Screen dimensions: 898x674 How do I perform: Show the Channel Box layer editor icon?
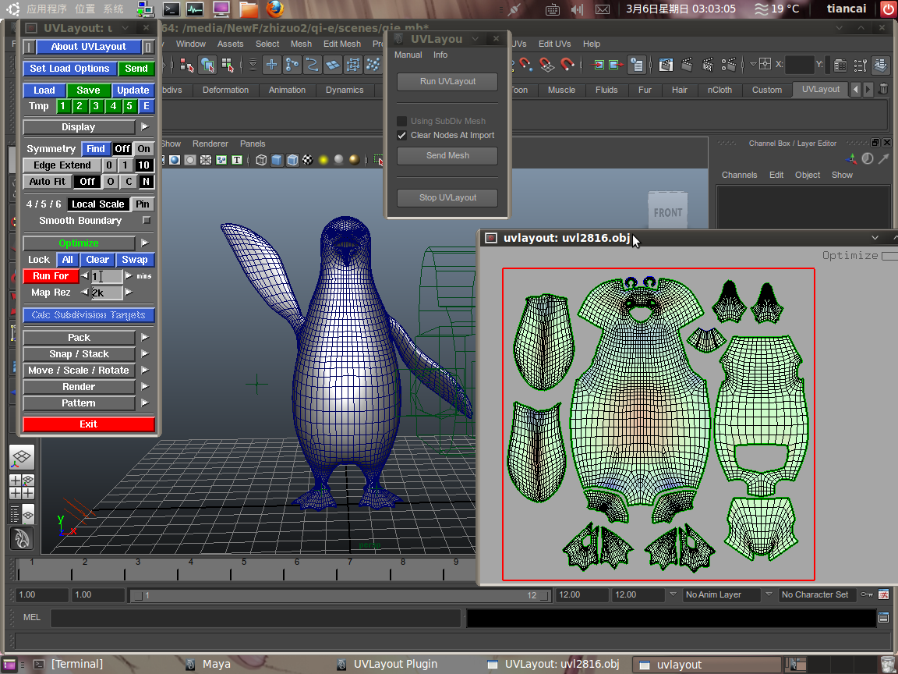tap(881, 65)
